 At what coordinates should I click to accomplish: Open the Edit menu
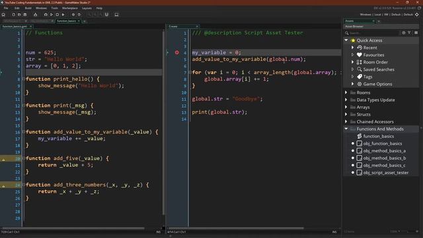17,8
